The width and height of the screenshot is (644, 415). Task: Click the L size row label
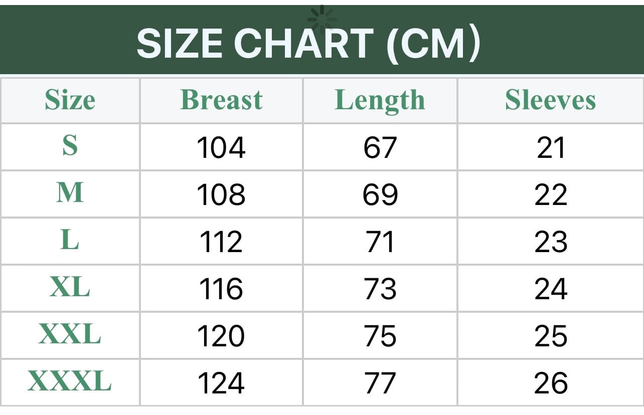[x=70, y=241]
